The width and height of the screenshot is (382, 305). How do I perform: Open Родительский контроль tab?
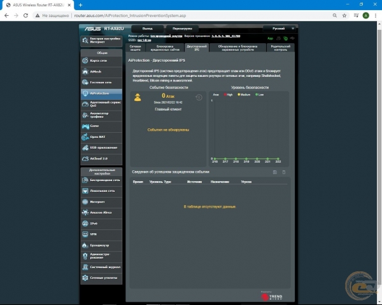280,48
